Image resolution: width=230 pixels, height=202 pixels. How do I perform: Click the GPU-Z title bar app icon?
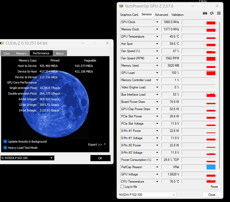(121, 6)
